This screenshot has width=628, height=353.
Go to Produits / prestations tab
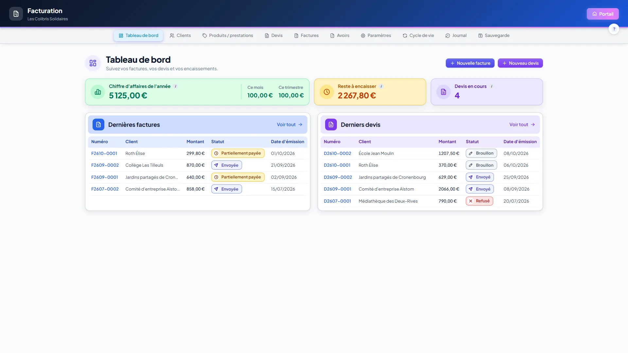228,36
